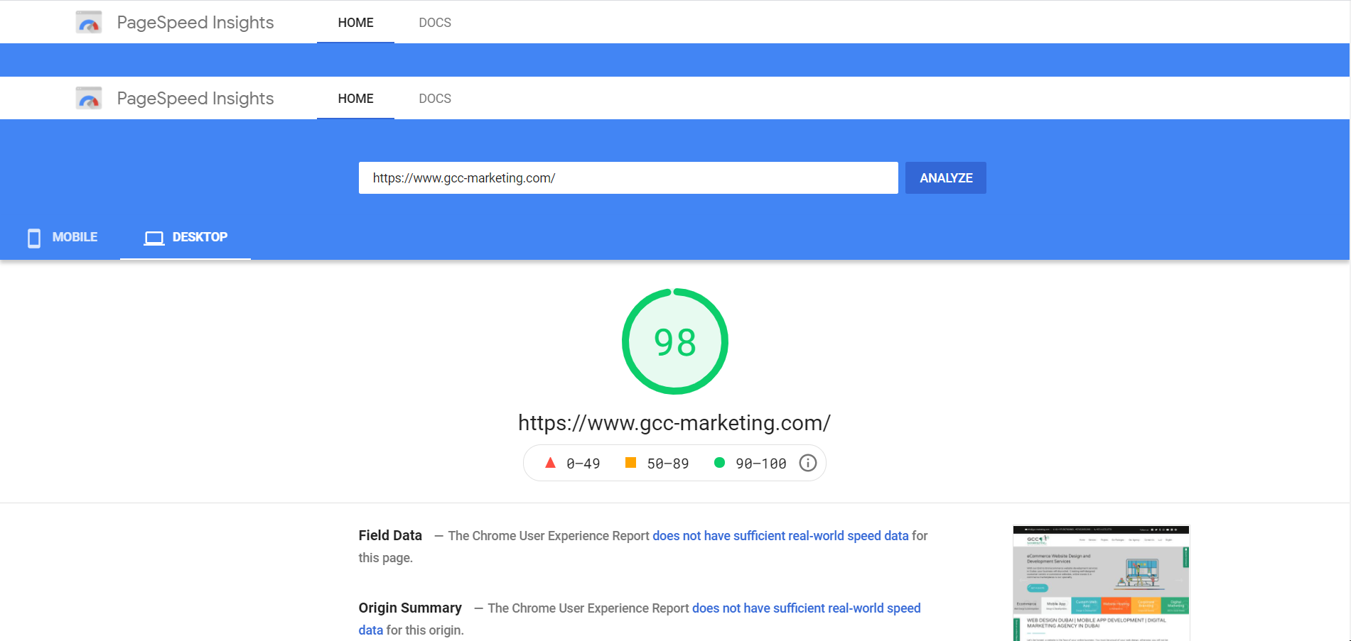
Task: Select the DESKTOP tab label
Action: [x=200, y=237]
